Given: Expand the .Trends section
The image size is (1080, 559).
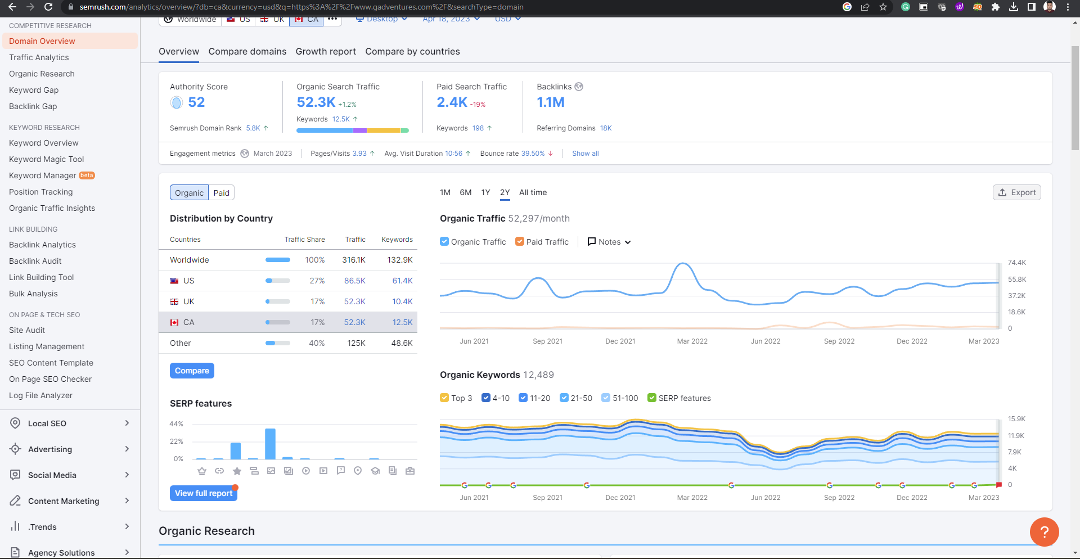Looking at the screenshot, I should [70, 527].
